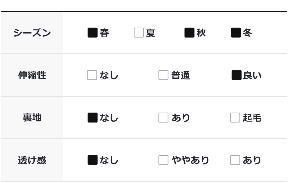This screenshot has height=183, width=288.
Task: Check the あり box in 透け感 row
Action: click(235, 160)
